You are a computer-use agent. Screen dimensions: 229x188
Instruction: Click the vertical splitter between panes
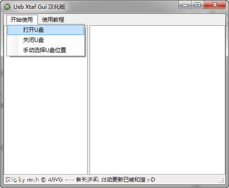(x=89, y=100)
